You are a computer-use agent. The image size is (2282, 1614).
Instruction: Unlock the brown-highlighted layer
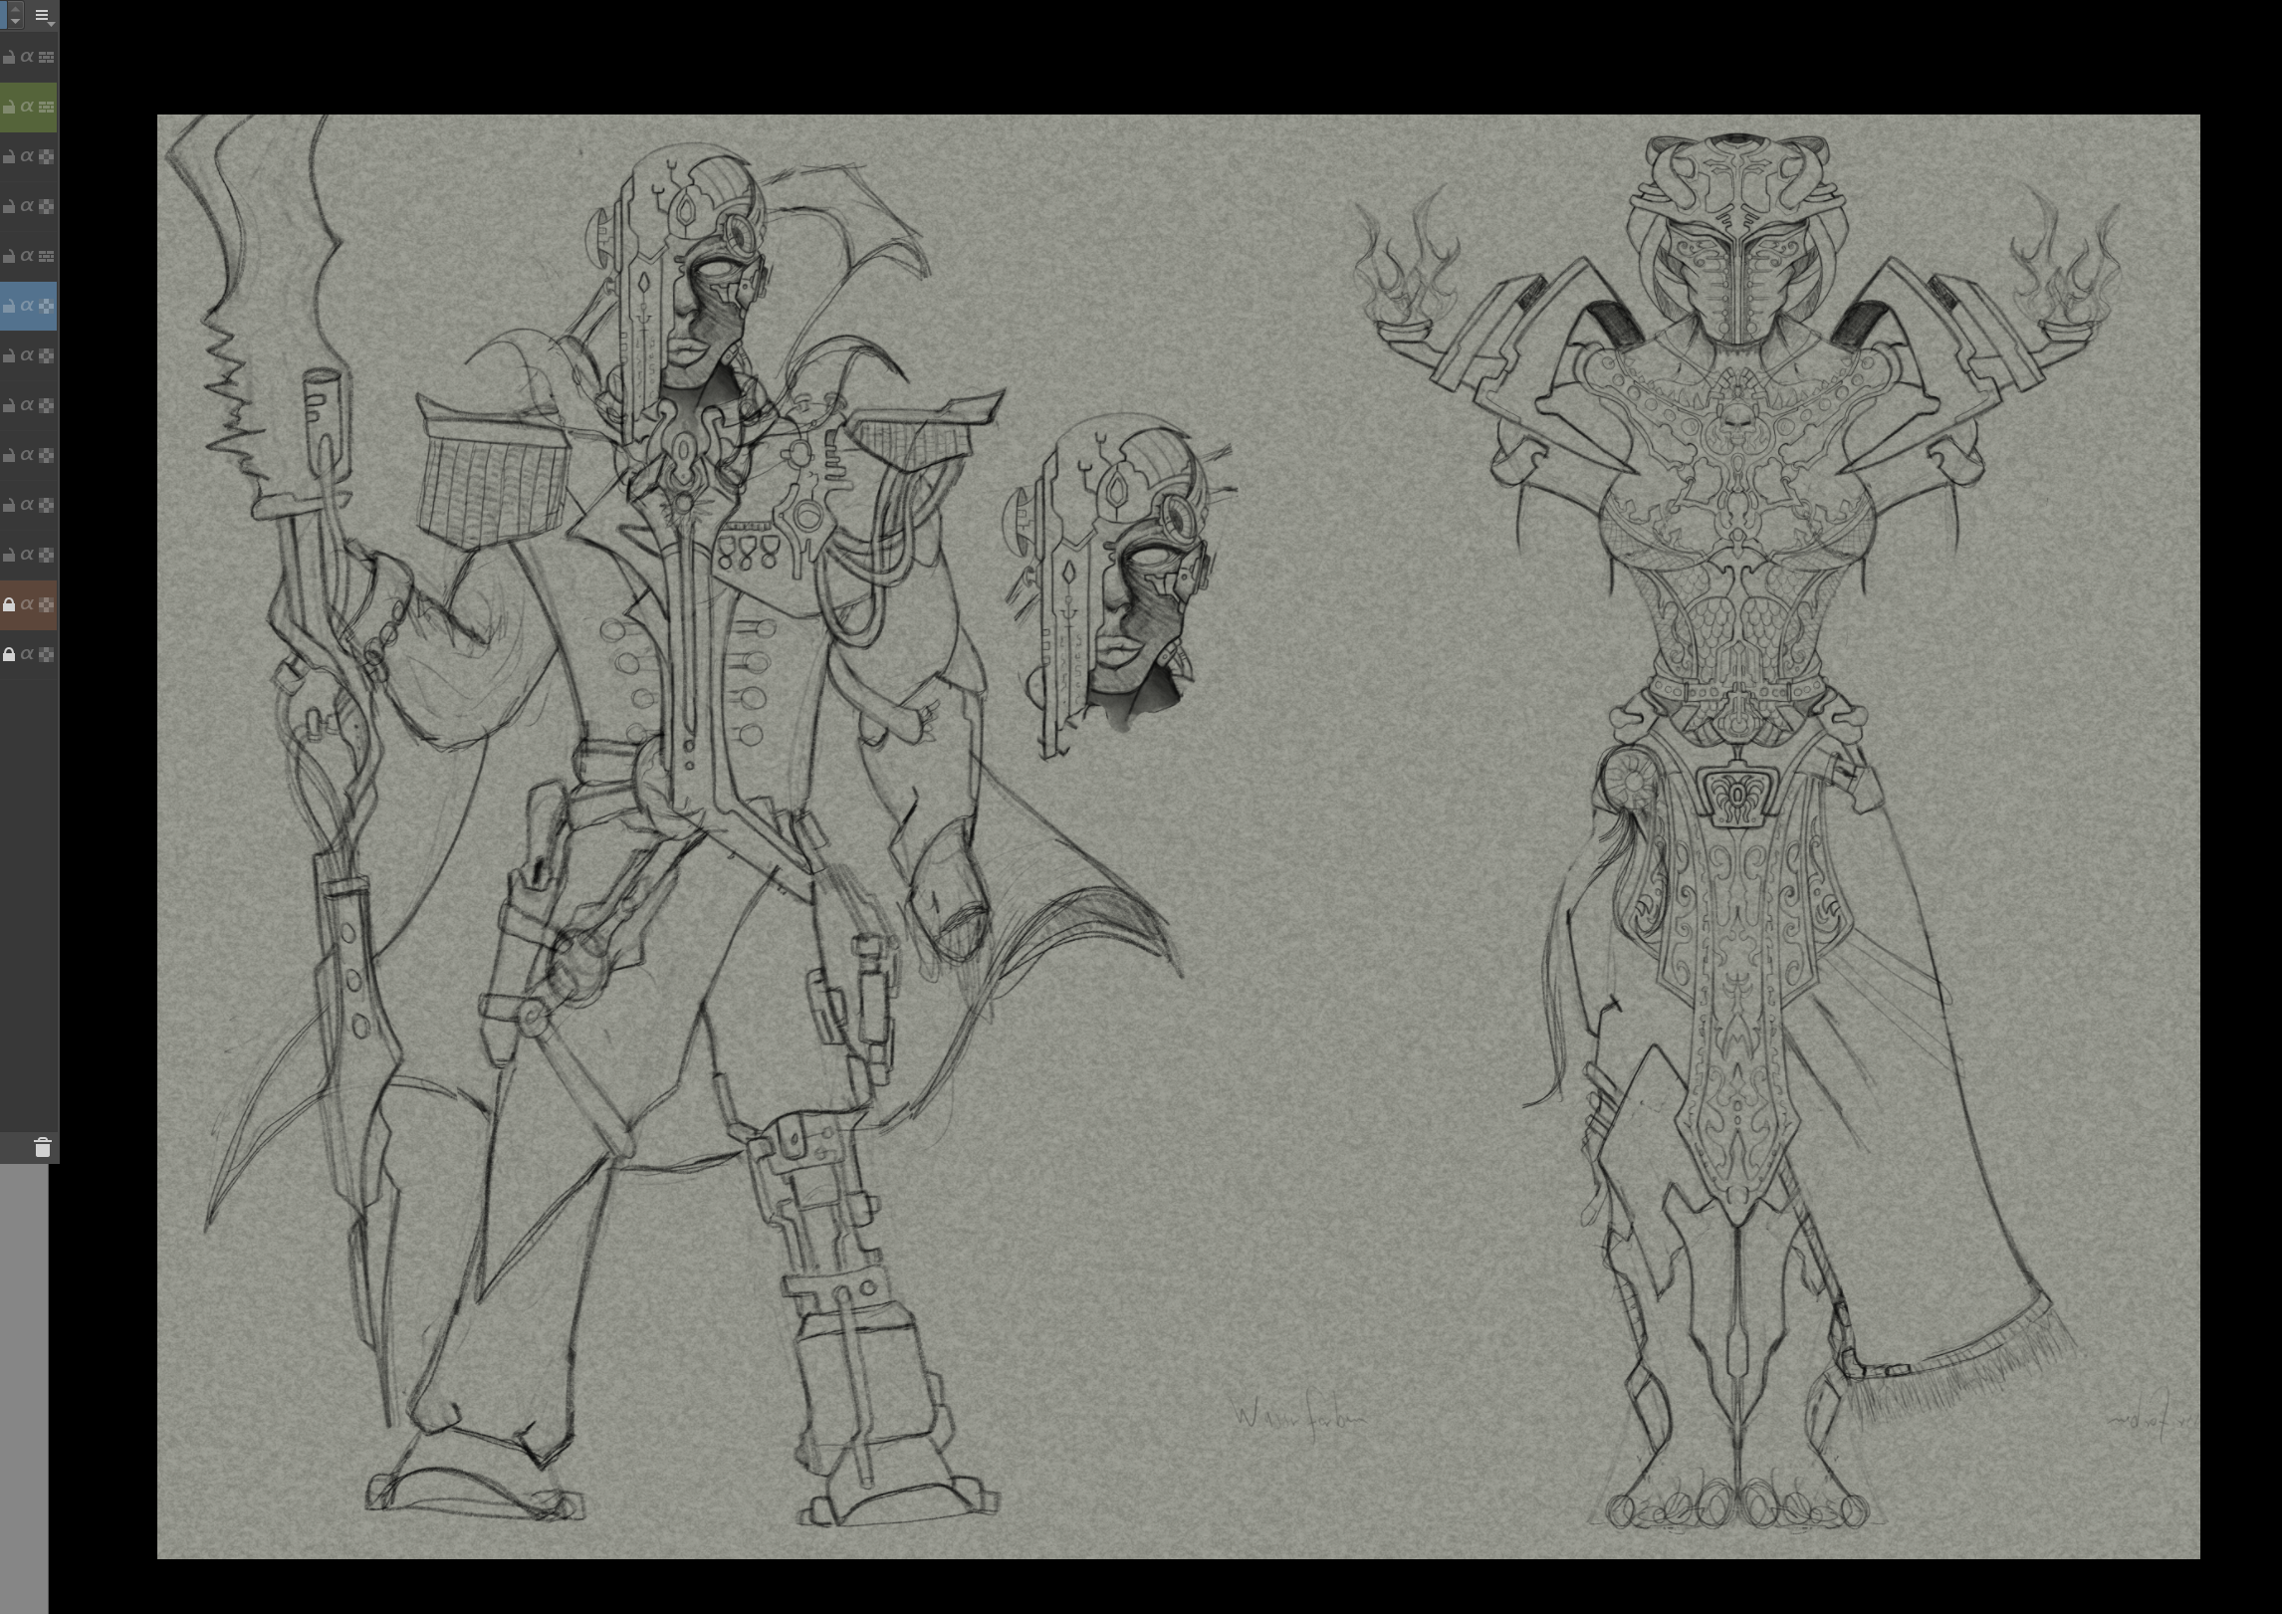point(9,605)
